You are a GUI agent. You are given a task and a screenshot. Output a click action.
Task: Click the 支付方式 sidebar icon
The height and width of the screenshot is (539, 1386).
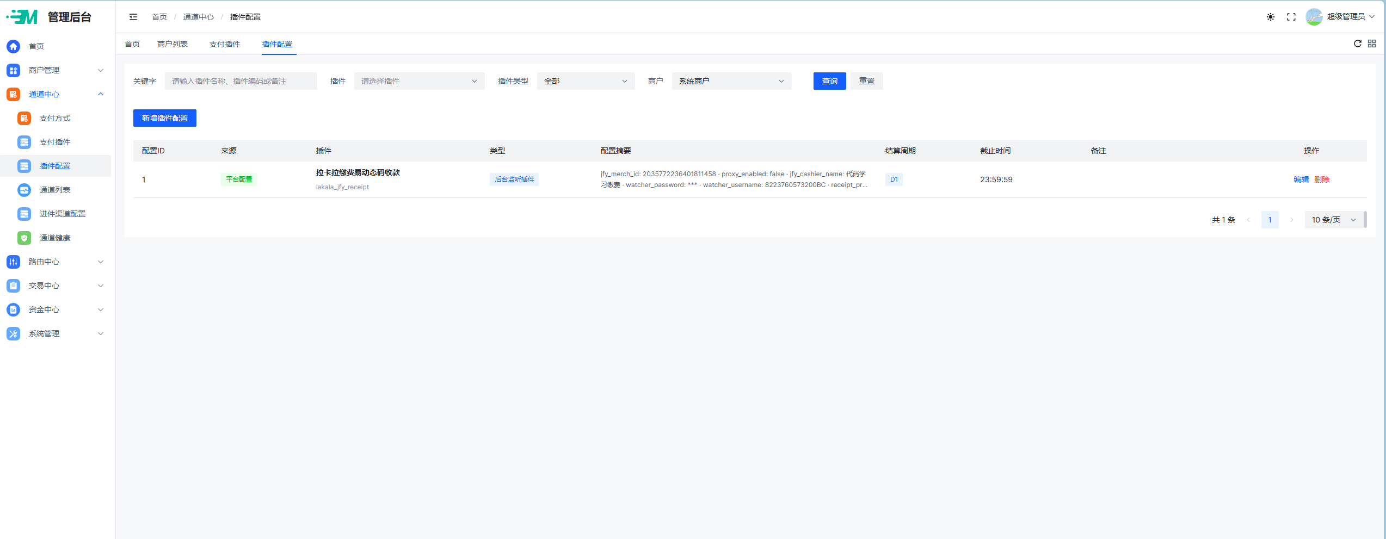[x=24, y=118]
